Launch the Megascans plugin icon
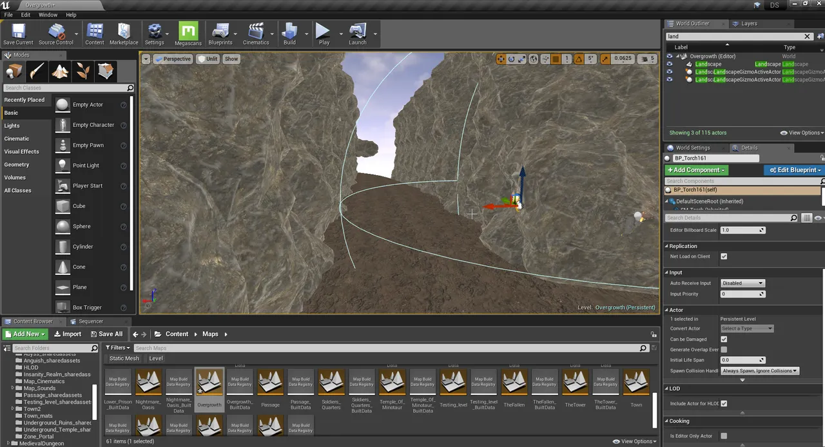The width and height of the screenshot is (825, 447). point(188,34)
